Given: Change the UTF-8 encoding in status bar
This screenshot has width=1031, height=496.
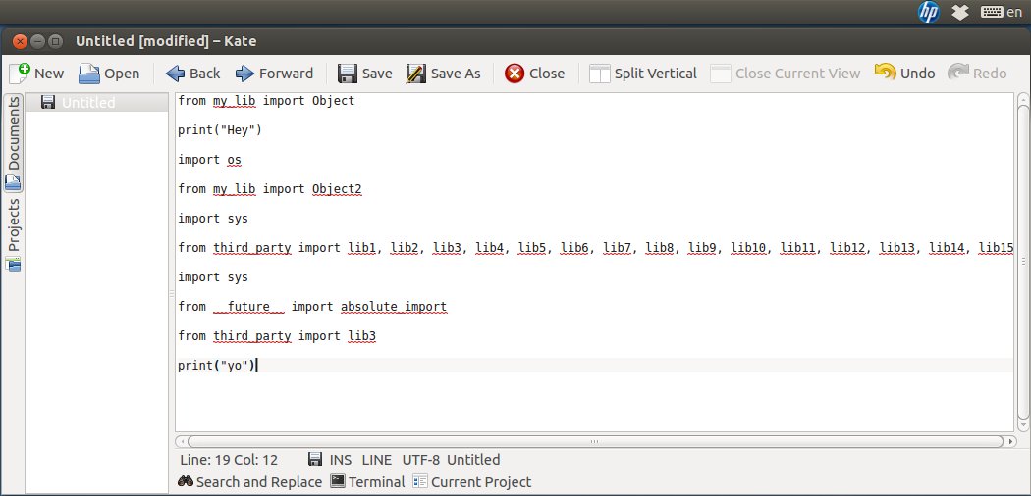Looking at the screenshot, I should pyautogui.click(x=421, y=460).
